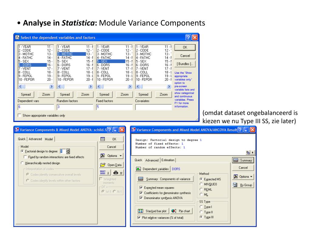This screenshot has height=233, width=311.
Task: Click the Dependent vars input field
Action: pos(36,107)
